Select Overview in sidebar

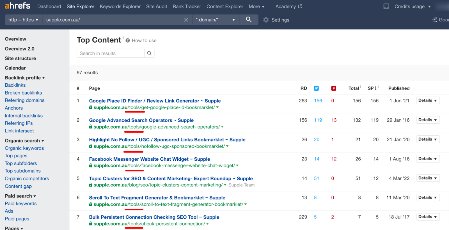(x=15, y=39)
